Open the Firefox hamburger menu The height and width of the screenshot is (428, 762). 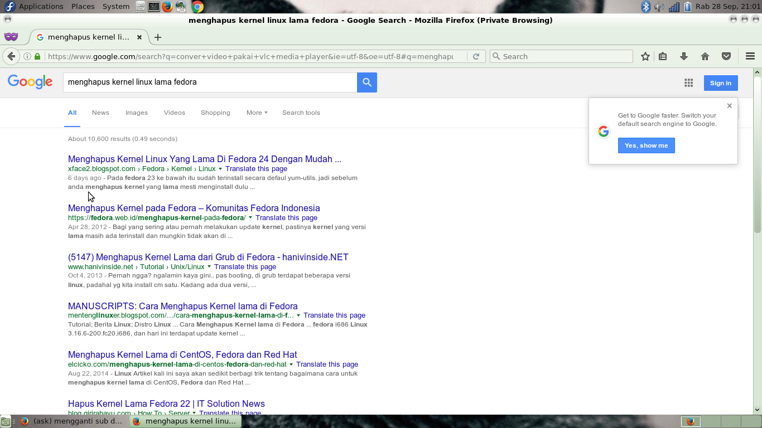point(750,56)
